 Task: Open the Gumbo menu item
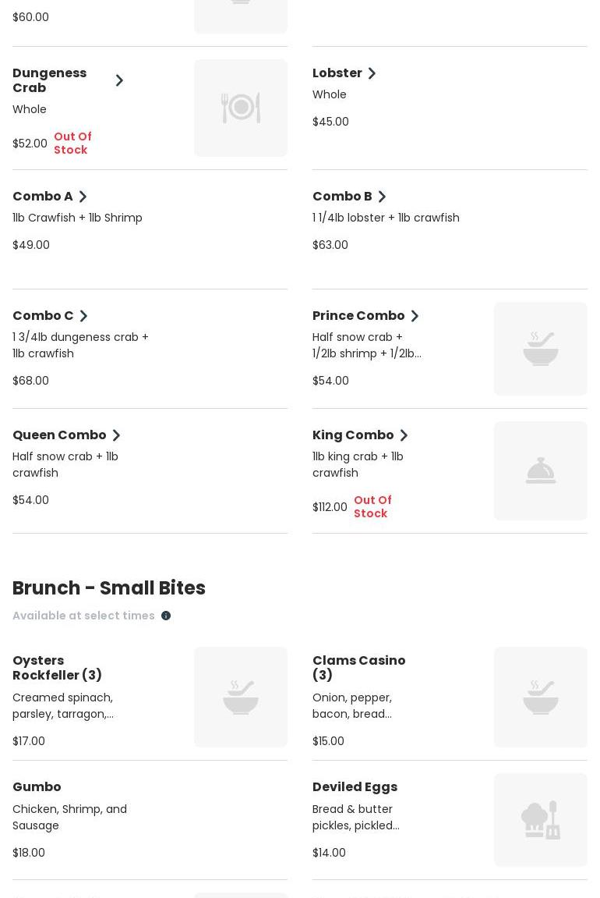[37, 786]
